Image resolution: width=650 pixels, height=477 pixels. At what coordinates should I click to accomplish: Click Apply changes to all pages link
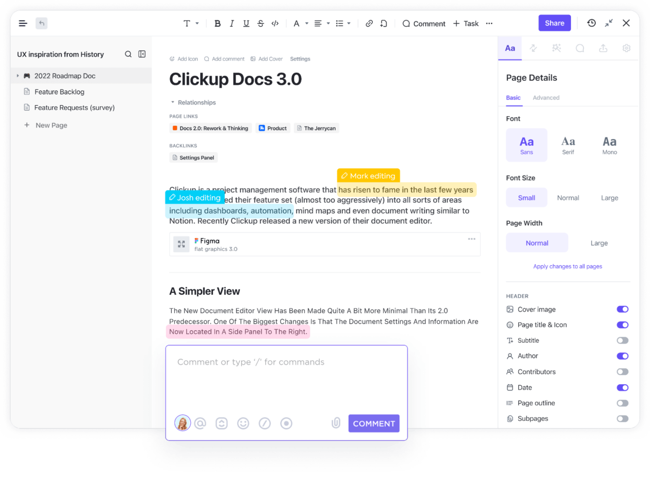567,267
